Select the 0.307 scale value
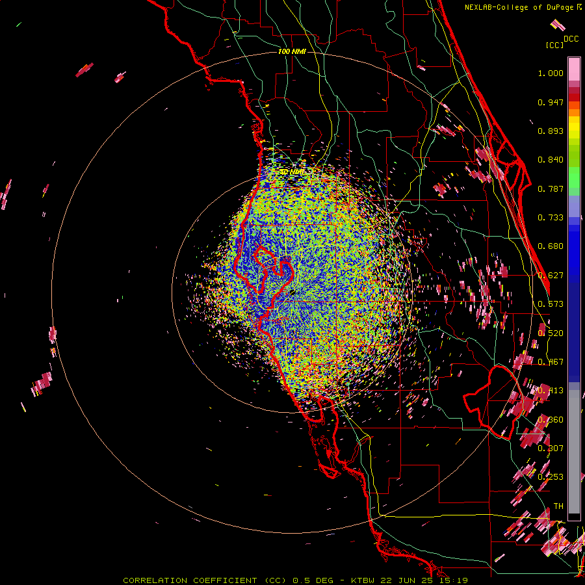Image resolution: width=585 pixels, height=585 pixels. [551, 448]
